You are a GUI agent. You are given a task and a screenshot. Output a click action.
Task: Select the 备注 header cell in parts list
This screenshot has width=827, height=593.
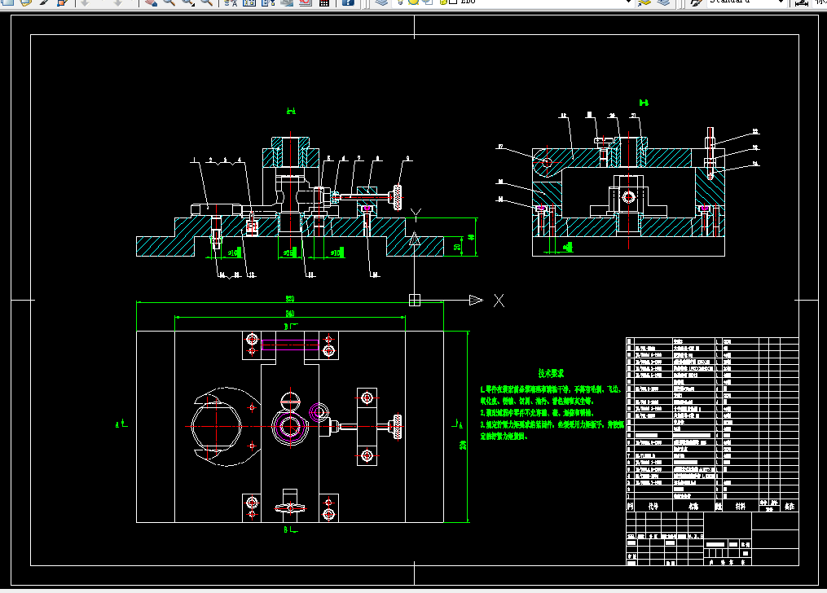(x=789, y=506)
